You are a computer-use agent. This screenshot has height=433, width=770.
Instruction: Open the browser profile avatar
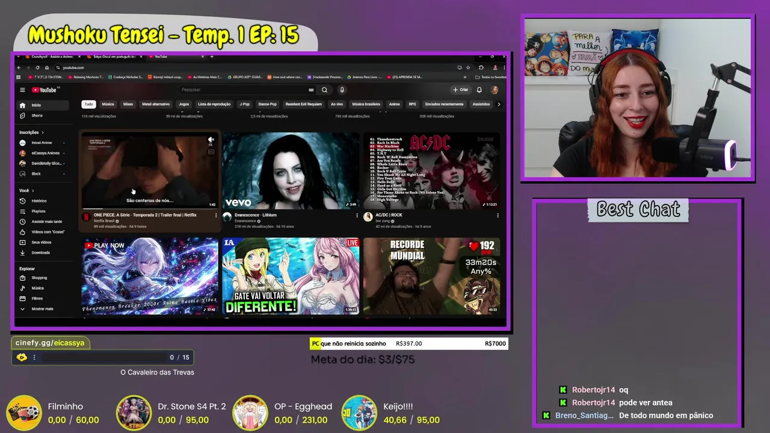pyautogui.click(x=495, y=67)
